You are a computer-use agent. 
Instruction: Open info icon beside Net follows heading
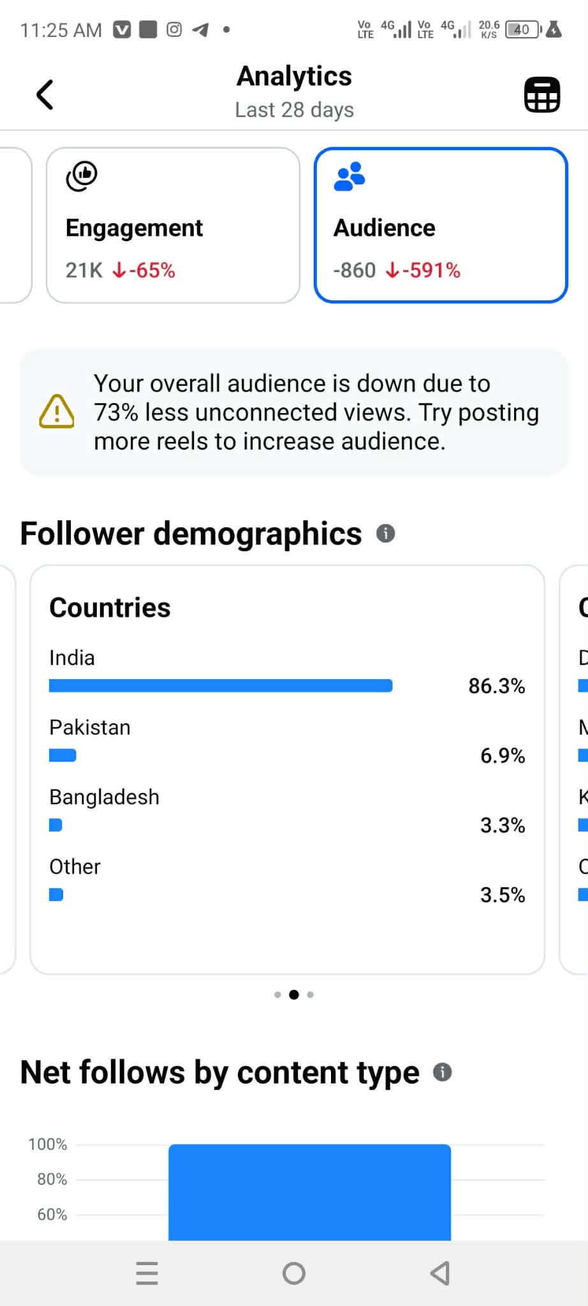442,1072
